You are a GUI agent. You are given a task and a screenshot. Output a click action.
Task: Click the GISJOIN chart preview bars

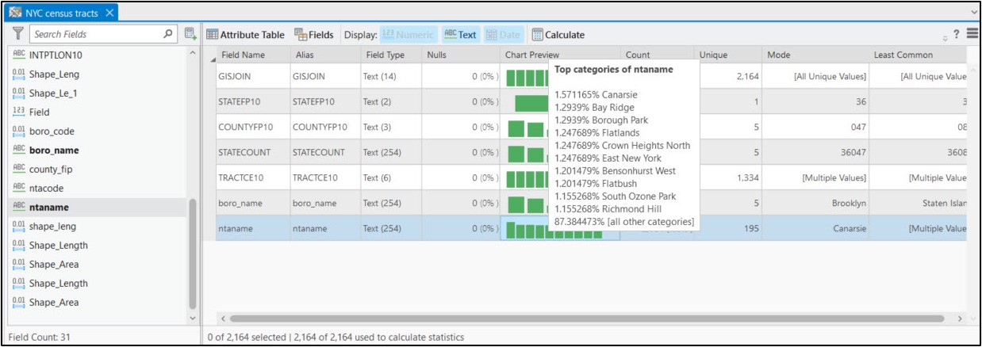[527, 77]
